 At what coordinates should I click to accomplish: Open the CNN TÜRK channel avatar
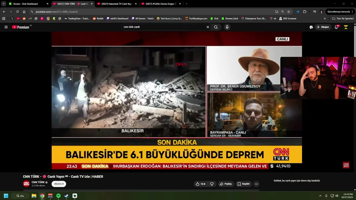26,184
